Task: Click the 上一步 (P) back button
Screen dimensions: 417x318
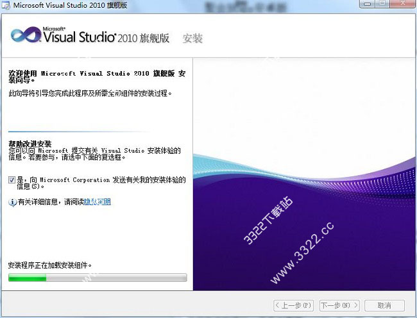Action: click(x=294, y=306)
